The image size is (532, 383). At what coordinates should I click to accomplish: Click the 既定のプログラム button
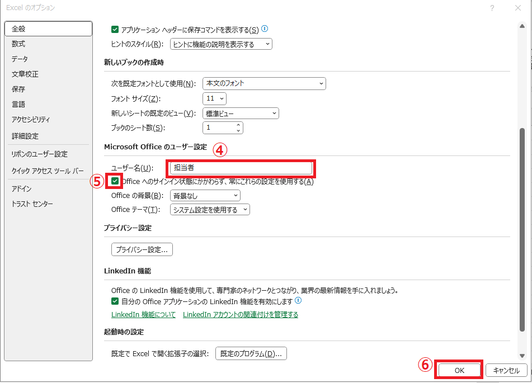(x=251, y=353)
